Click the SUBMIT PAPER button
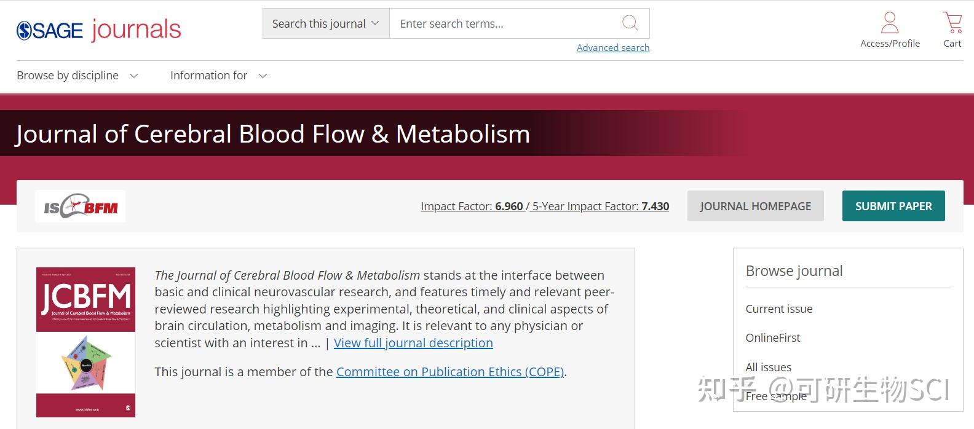The width and height of the screenshot is (974, 429). pos(893,207)
